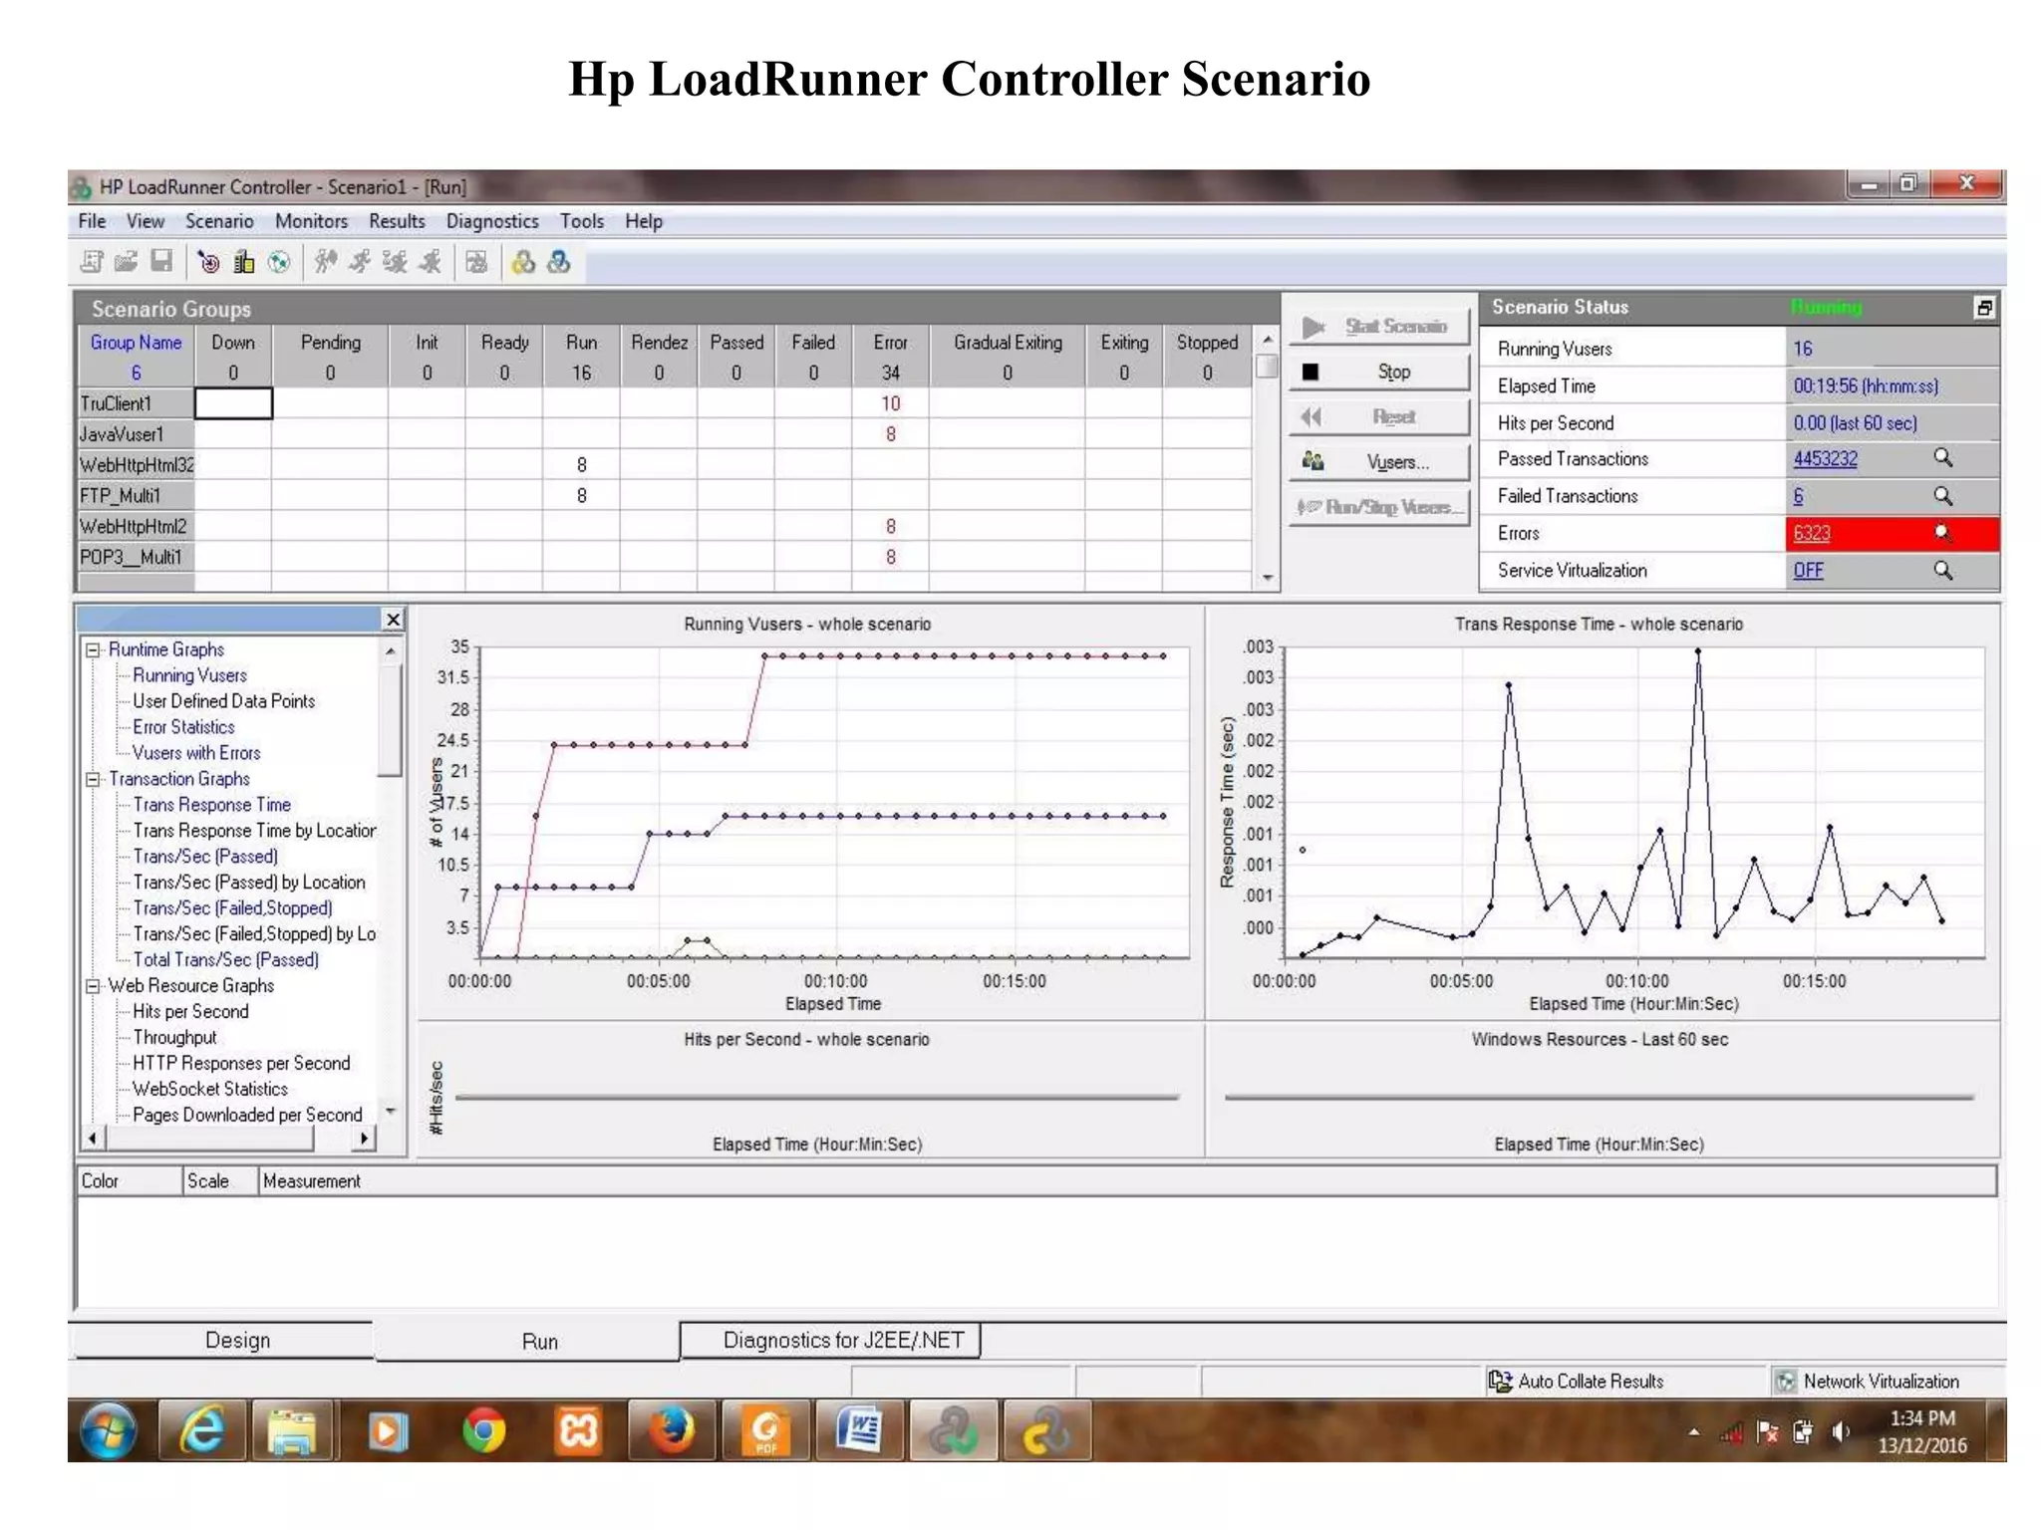Click magnifier beside Failed Transactions
2041x1530 pixels.
[1942, 496]
